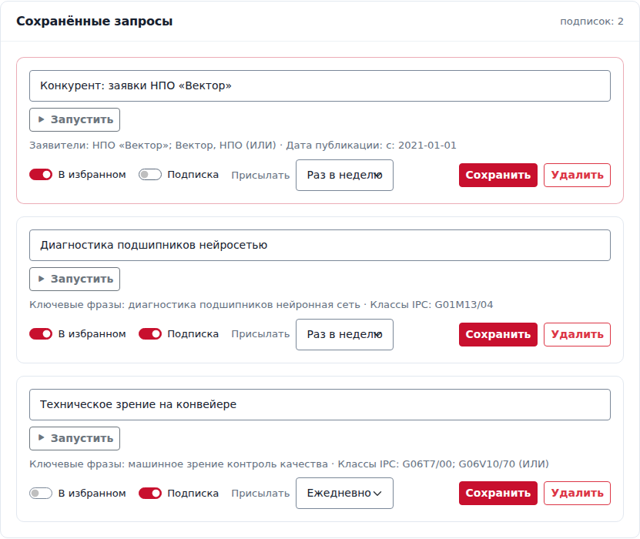
Task: Delete the Техническое зрение query
Action: coord(577,494)
